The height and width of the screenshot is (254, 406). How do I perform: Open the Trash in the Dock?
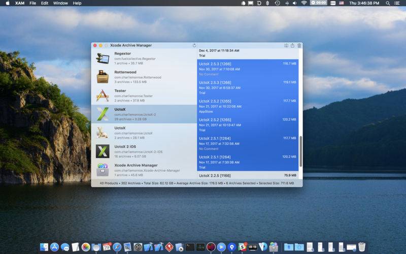click(x=362, y=247)
